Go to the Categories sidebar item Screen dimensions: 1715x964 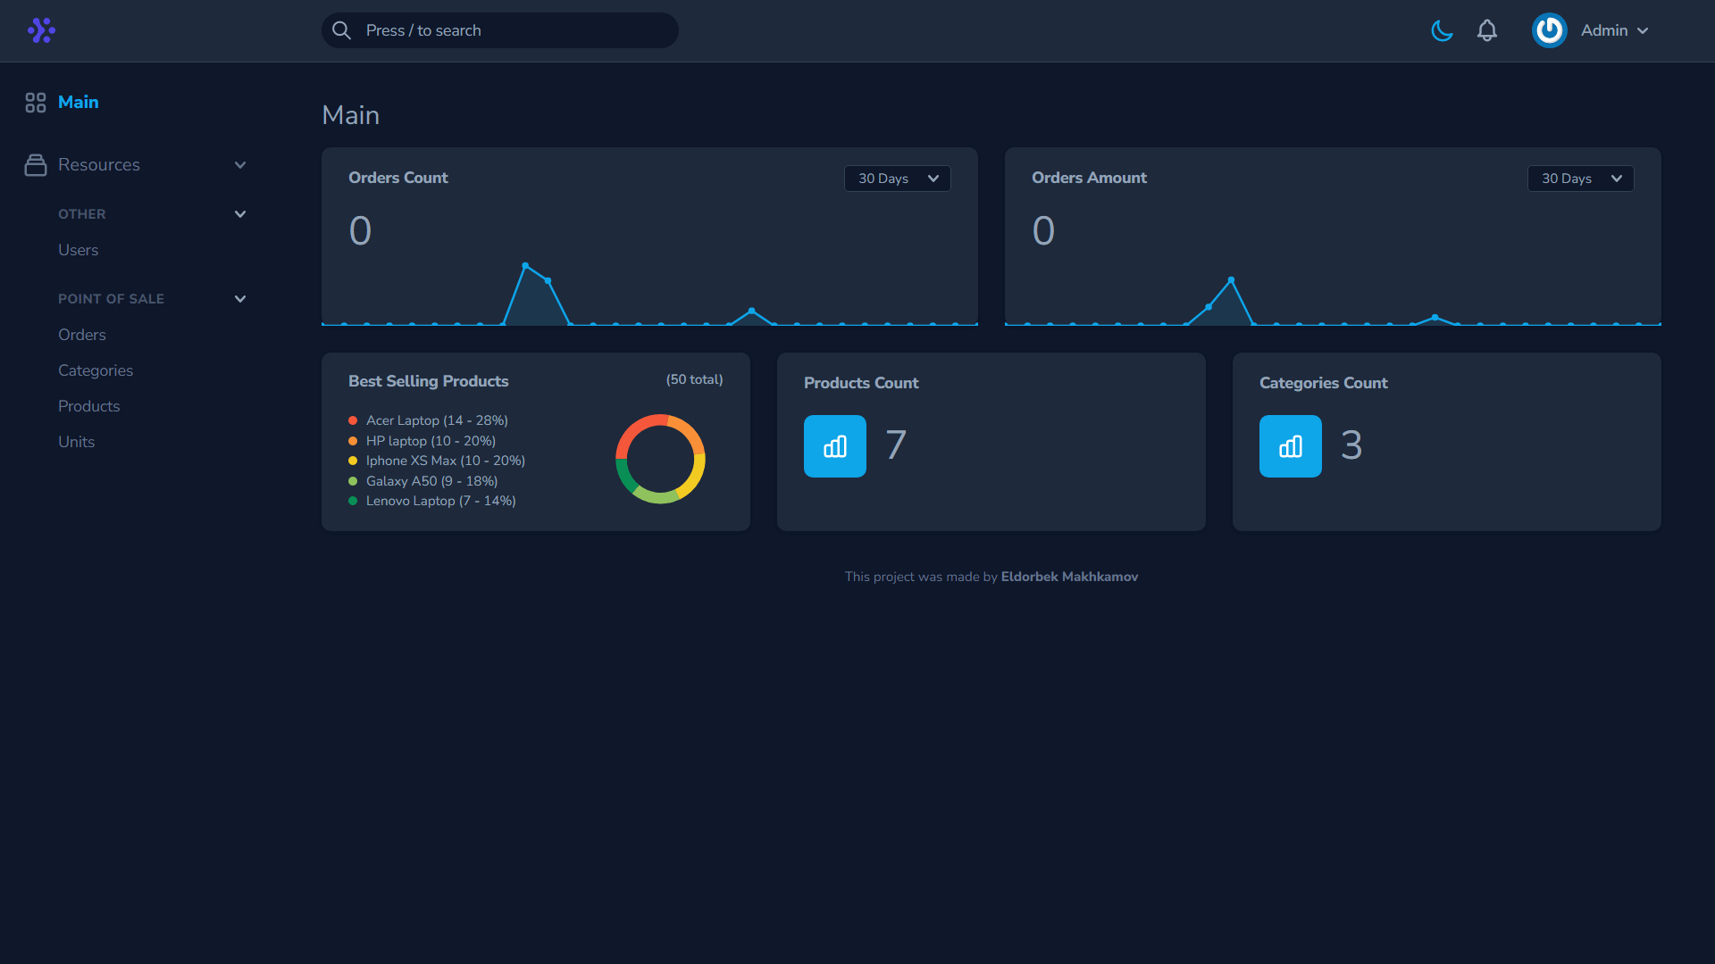(x=96, y=370)
